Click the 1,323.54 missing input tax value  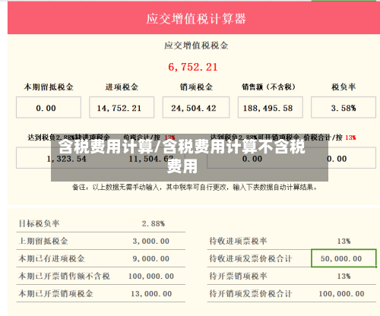click(x=67, y=159)
